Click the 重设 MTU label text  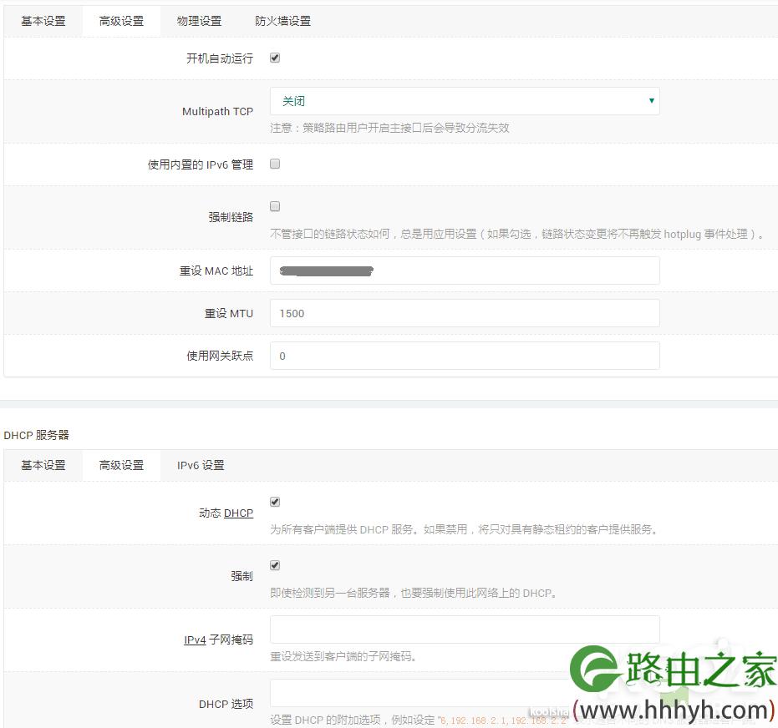[229, 314]
